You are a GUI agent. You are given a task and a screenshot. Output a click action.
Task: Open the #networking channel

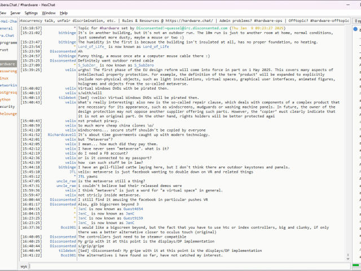click(x=8, y=85)
